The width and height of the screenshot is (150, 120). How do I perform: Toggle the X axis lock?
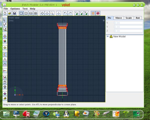(77, 13)
